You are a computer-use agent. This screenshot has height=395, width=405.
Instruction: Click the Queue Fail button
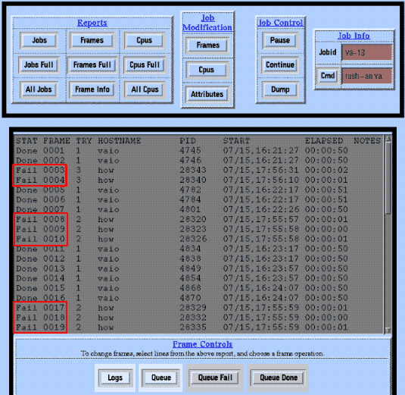pos(215,378)
